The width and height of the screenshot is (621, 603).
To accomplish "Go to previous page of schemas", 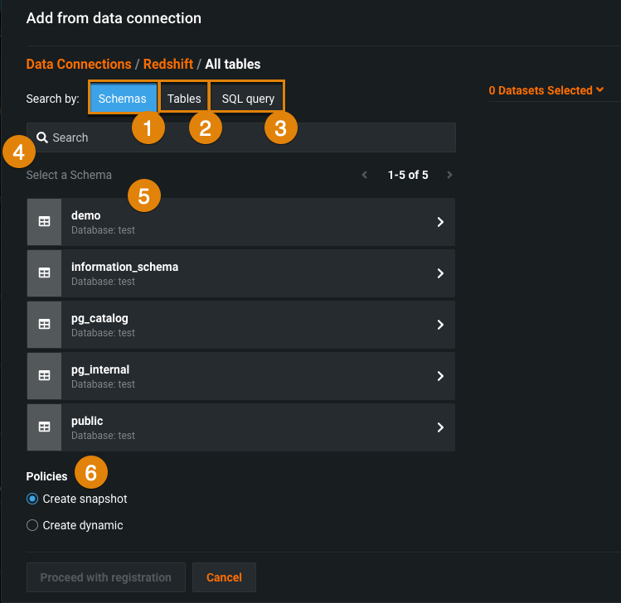I will tap(364, 175).
